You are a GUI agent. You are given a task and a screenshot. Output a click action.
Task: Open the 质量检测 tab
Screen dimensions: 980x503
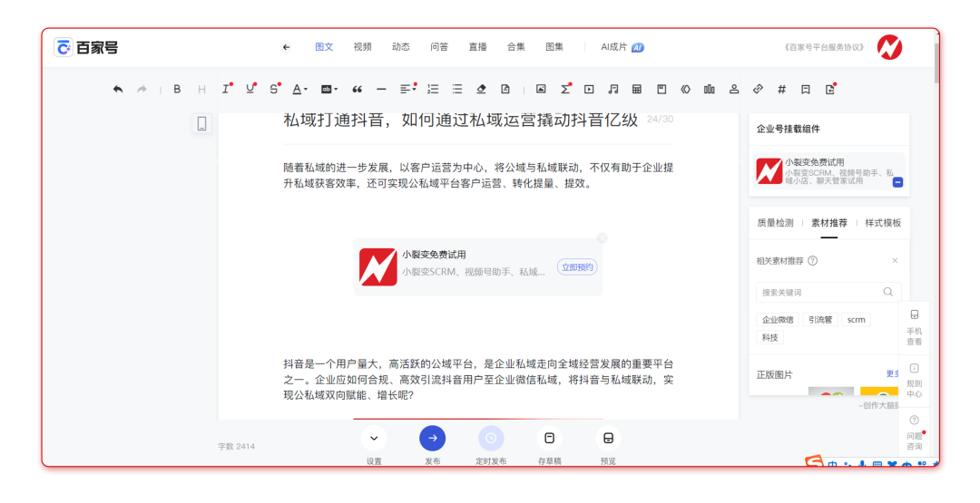point(775,223)
